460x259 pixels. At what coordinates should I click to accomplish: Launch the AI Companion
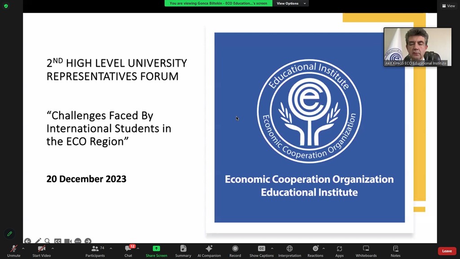(209, 251)
